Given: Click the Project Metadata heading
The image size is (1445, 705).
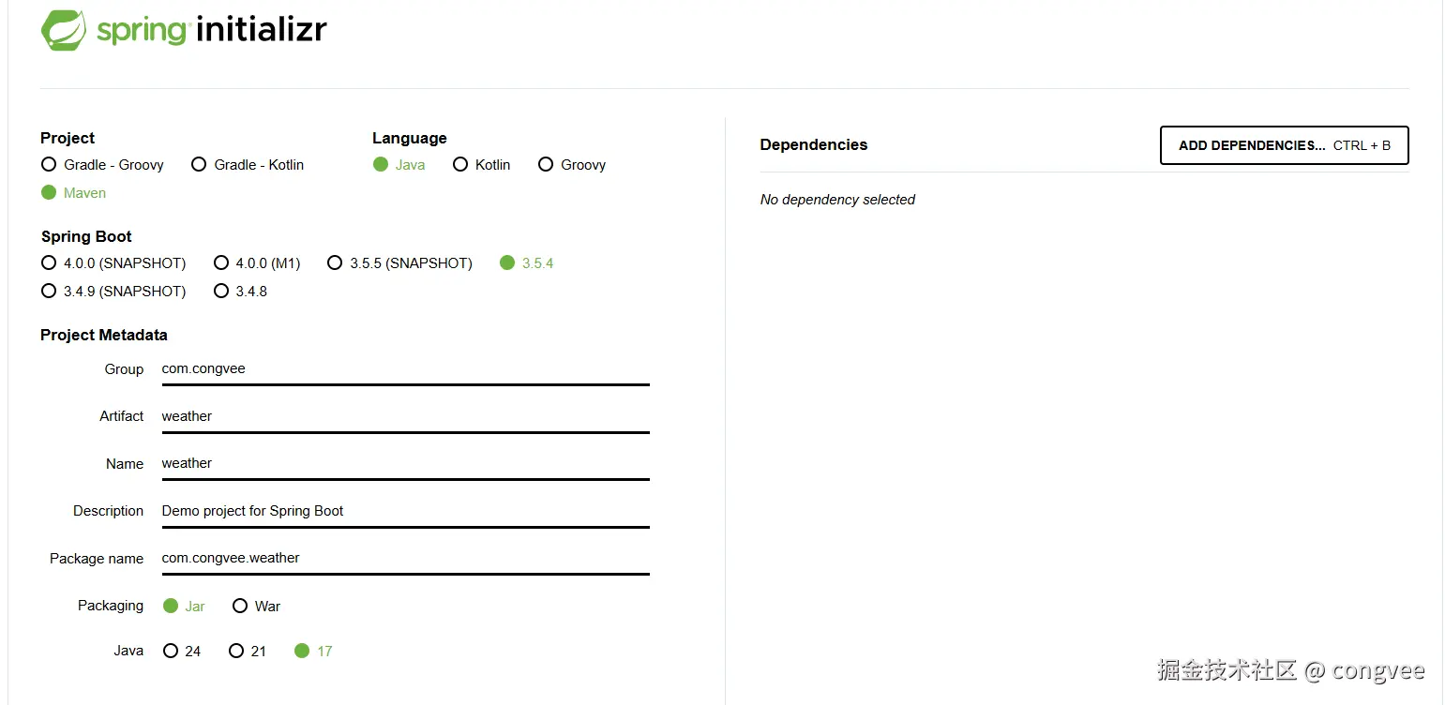Looking at the screenshot, I should click(x=104, y=336).
